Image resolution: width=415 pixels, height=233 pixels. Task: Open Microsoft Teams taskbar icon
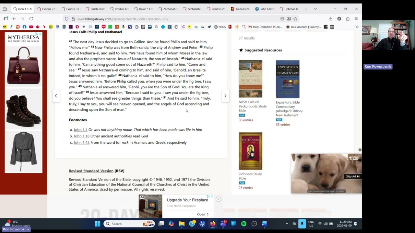click(x=223, y=224)
